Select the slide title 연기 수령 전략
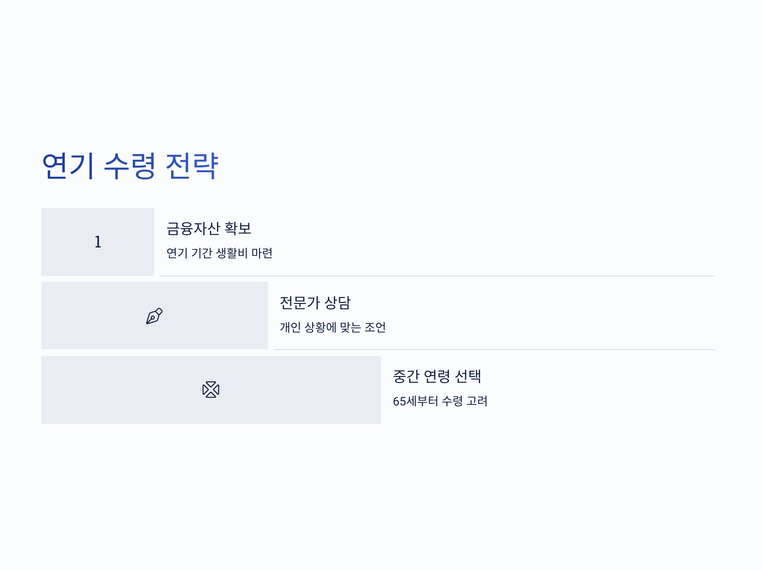This screenshot has height=571, width=762. point(130,166)
